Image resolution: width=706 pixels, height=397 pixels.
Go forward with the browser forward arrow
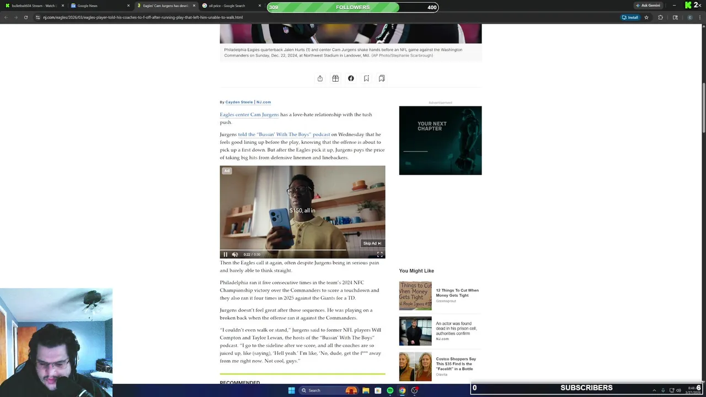tap(16, 17)
